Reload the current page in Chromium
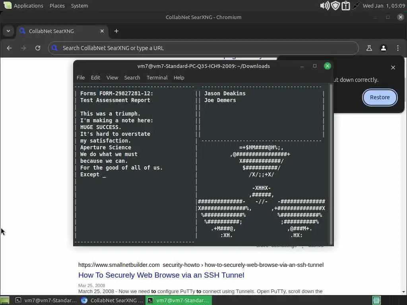 pos(38,48)
